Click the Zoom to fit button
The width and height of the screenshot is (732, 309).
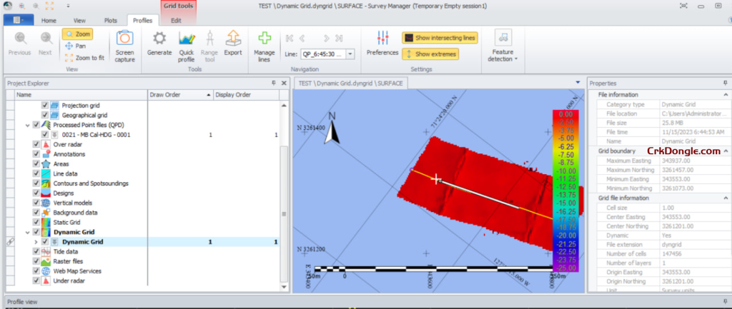tap(84, 57)
